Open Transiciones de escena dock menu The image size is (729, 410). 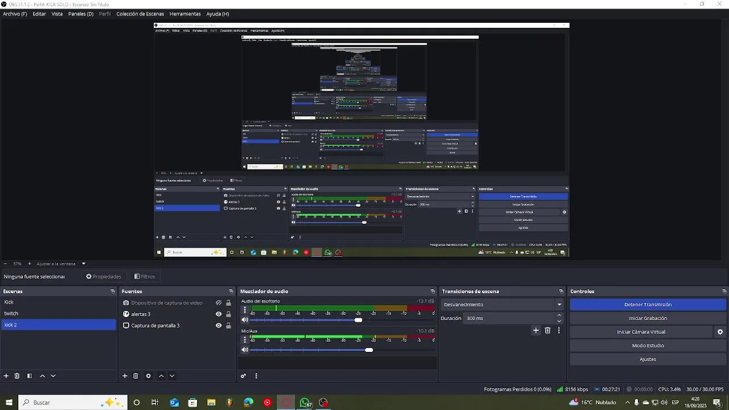click(x=561, y=292)
